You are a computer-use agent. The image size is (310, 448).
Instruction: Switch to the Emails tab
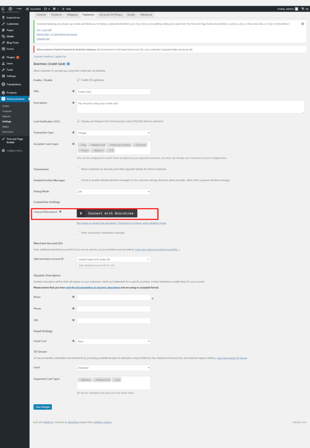pyautogui.click(x=131, y=14)
